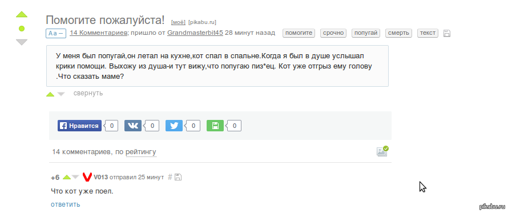The image size is (508, 213).
Task: Open the post title "Помогите пожалуйста!"
Action: [105, 20]
